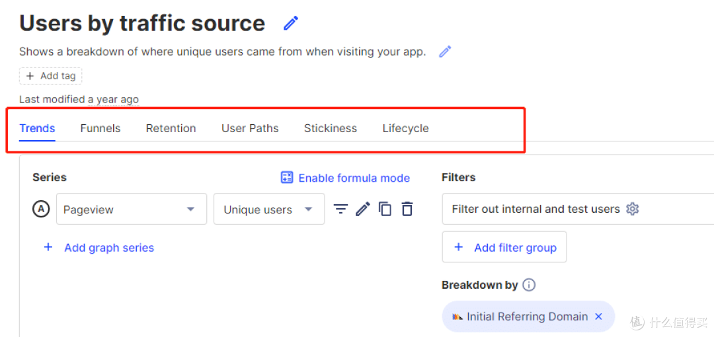Click the series A letter badge
The image size is (714, 337).
41,209
